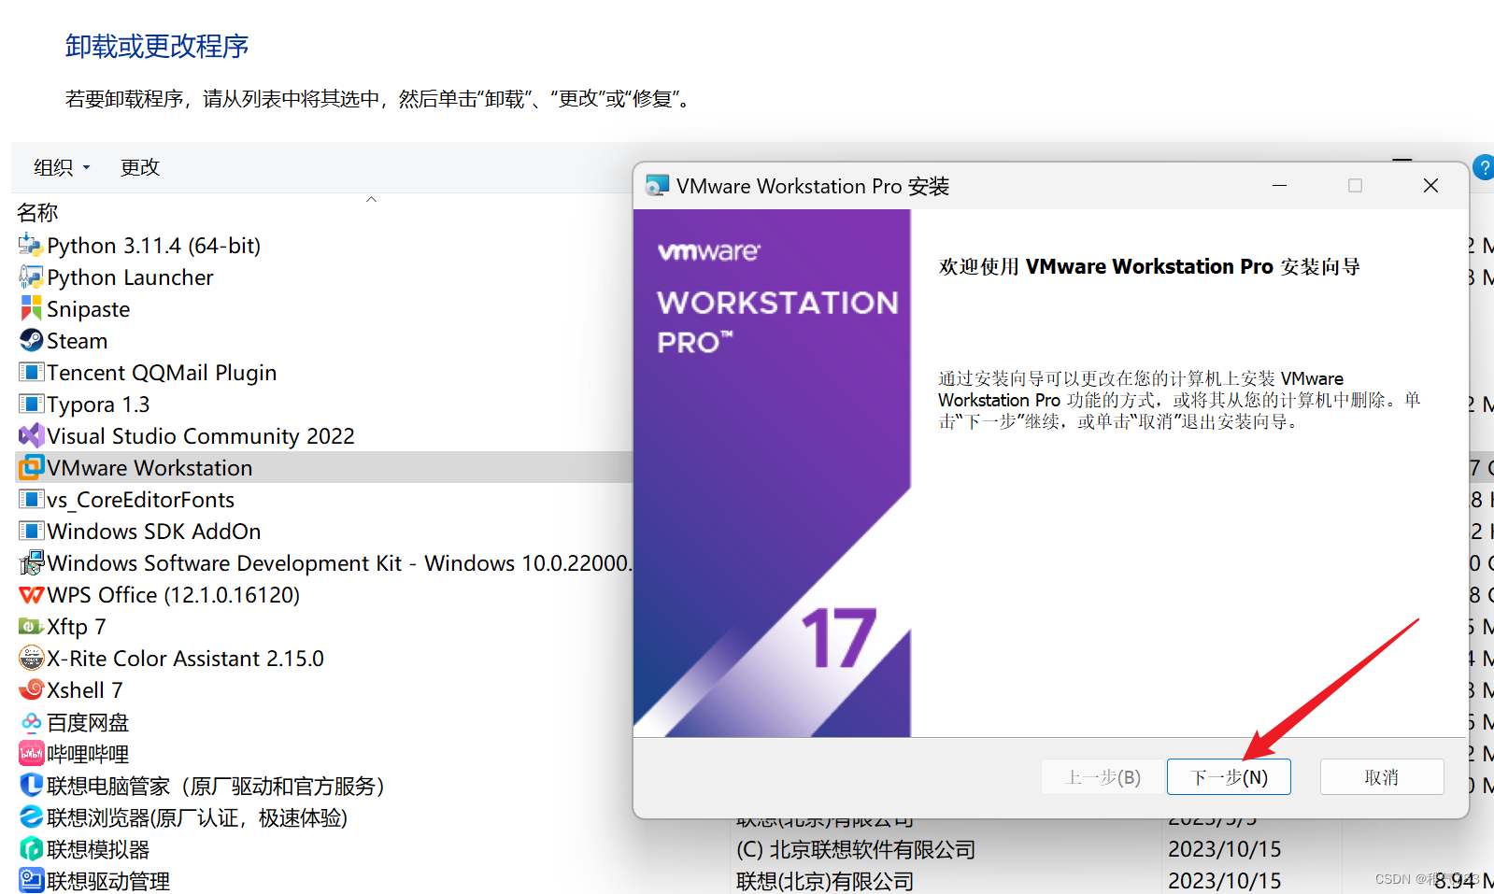The height and width of the screenshot is (894, 1494).
Task: Select the Tencent QQMail Plugin entry
Action: (162, 373)
